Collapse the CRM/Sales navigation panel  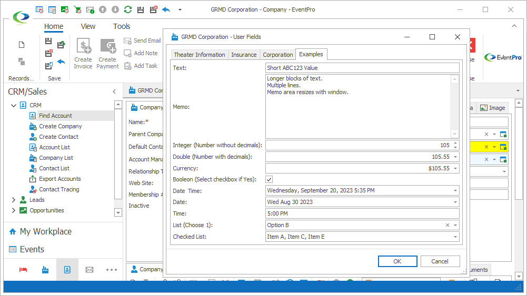point(114,91)
